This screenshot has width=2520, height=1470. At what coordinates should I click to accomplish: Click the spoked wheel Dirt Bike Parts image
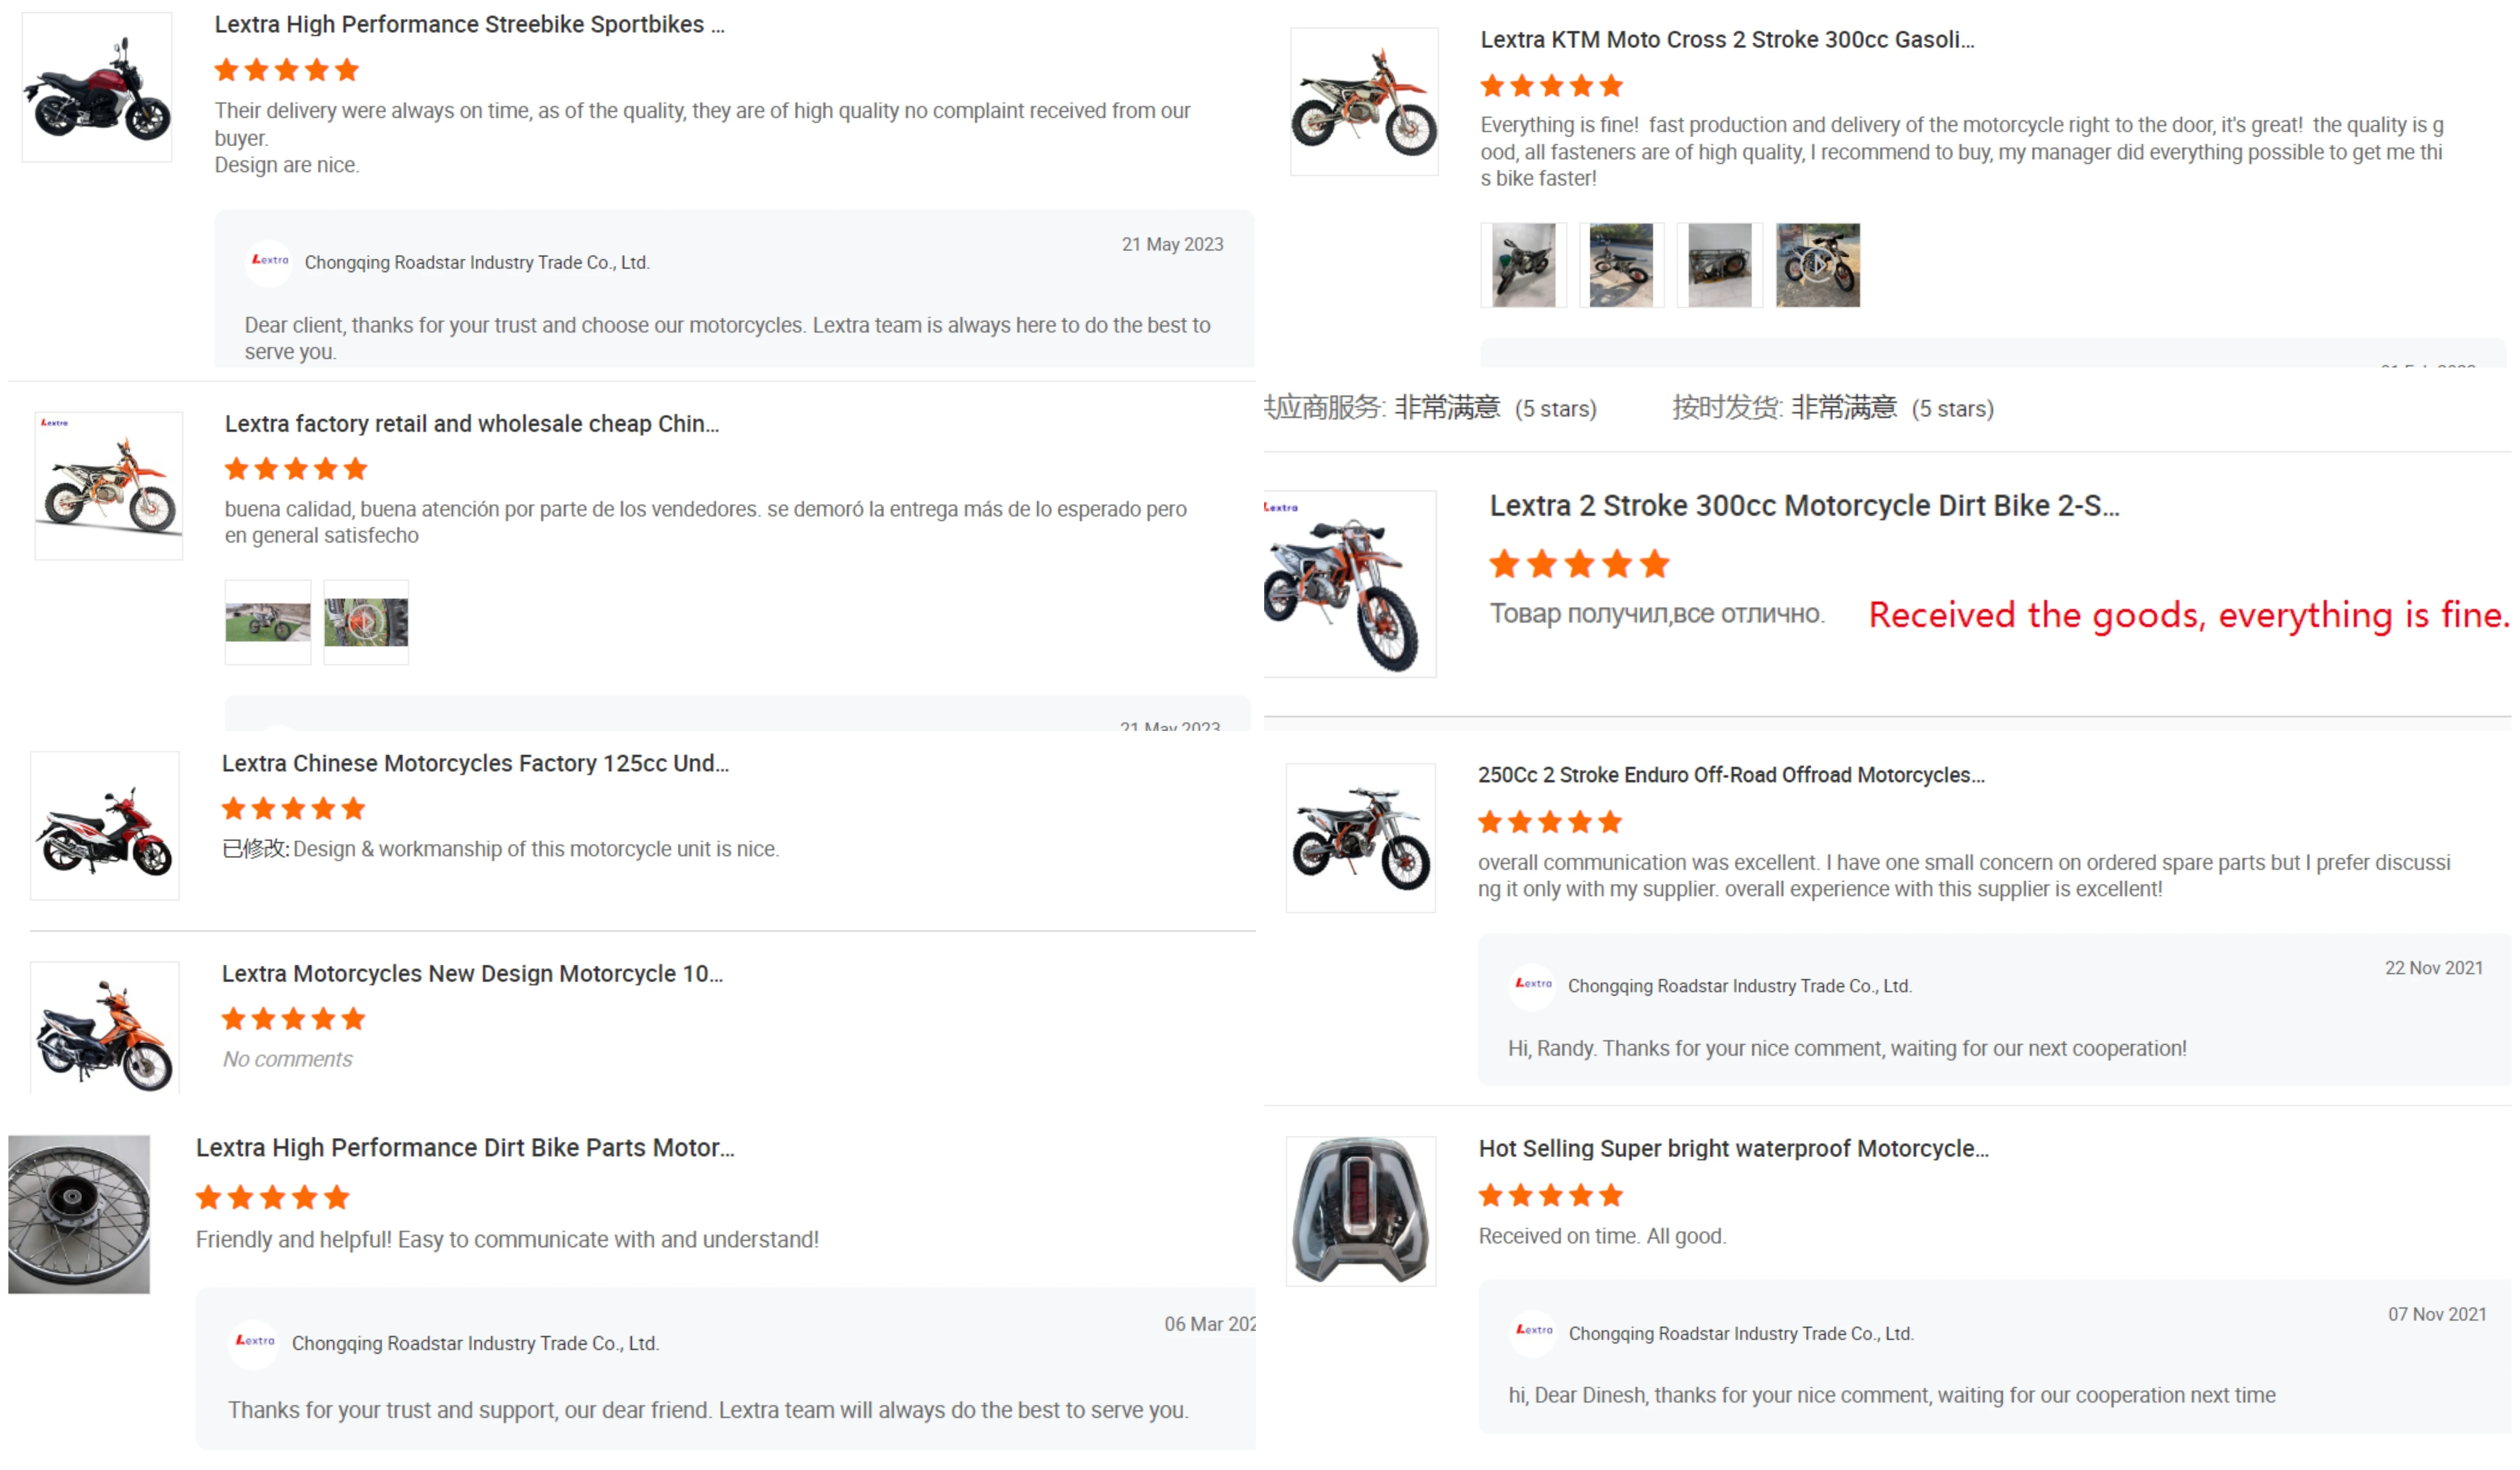tap(79, 1213)
